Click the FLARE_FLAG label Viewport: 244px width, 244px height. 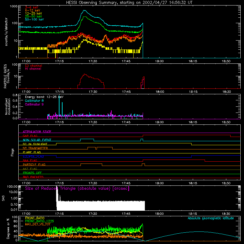pyautogui.click(x=32, y=152)
